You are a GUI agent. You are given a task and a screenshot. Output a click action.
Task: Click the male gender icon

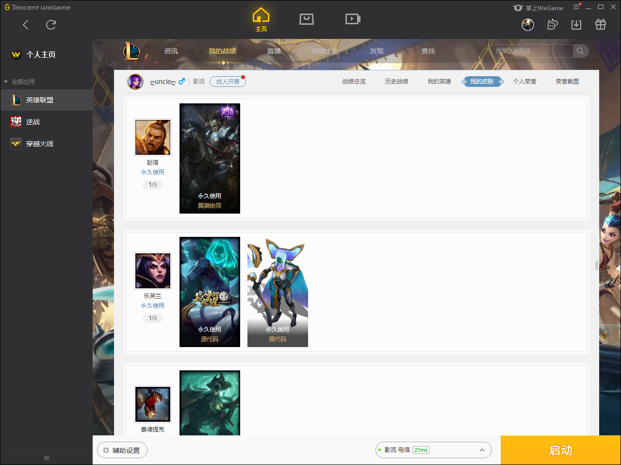point(181,82)
